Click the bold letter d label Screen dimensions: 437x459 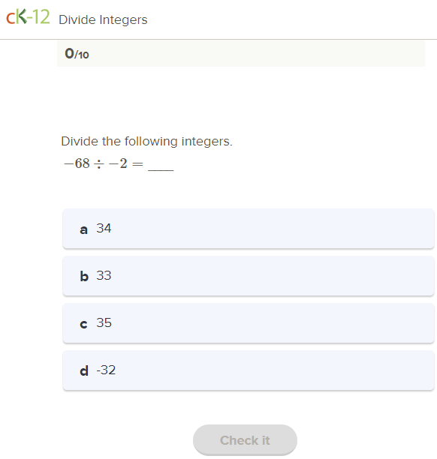tap(84, 370)
